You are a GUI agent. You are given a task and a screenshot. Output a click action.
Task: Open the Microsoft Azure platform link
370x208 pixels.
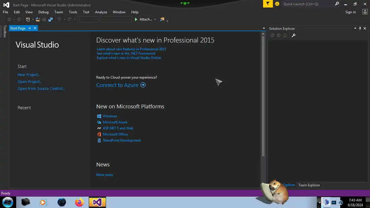[115, 122]
